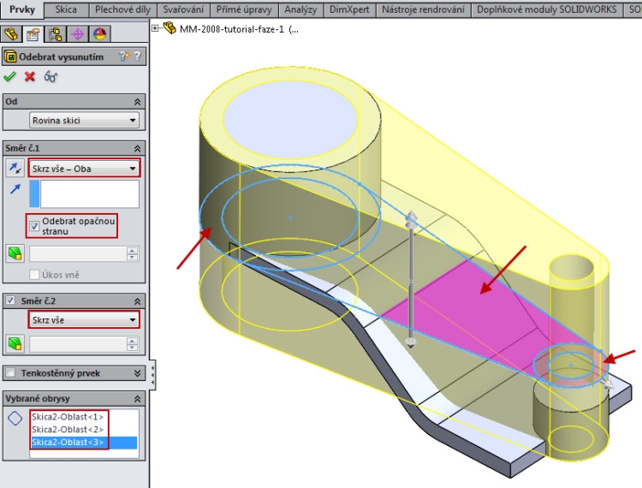
Task: Open the Nástroje rendrování tab
Action: coord(424,9)
